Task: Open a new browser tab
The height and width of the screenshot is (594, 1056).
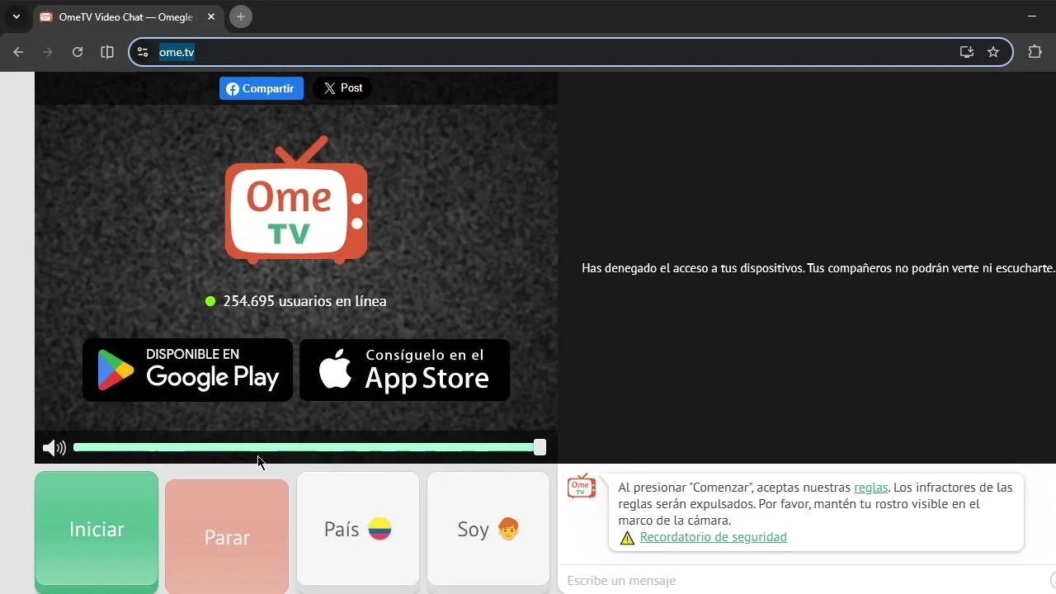Action: coord(241,16)
